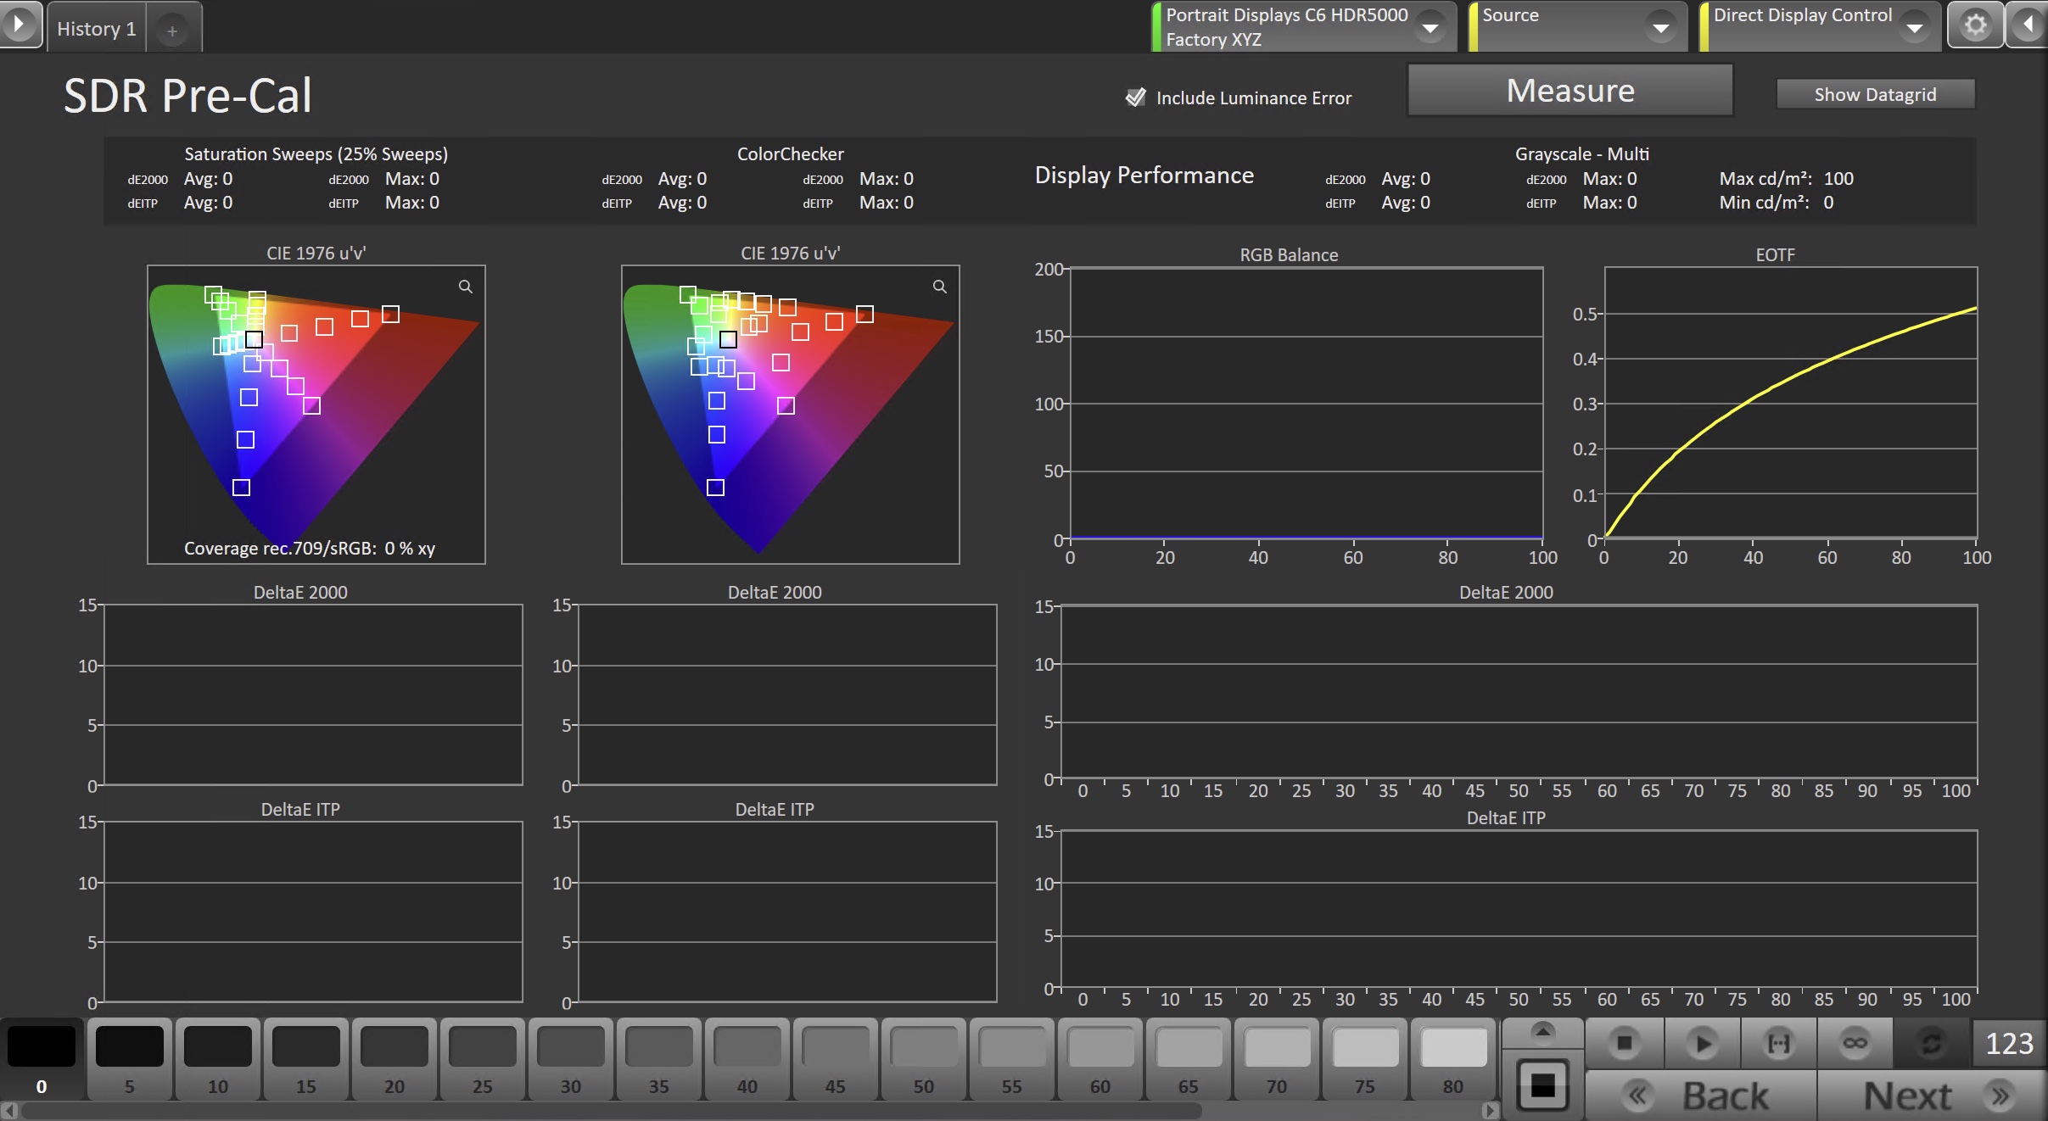The image size is (2048, 1121).
Task: Click the refresh arrows icon
Action: pyautogui.click(x=1931, y=1043)
